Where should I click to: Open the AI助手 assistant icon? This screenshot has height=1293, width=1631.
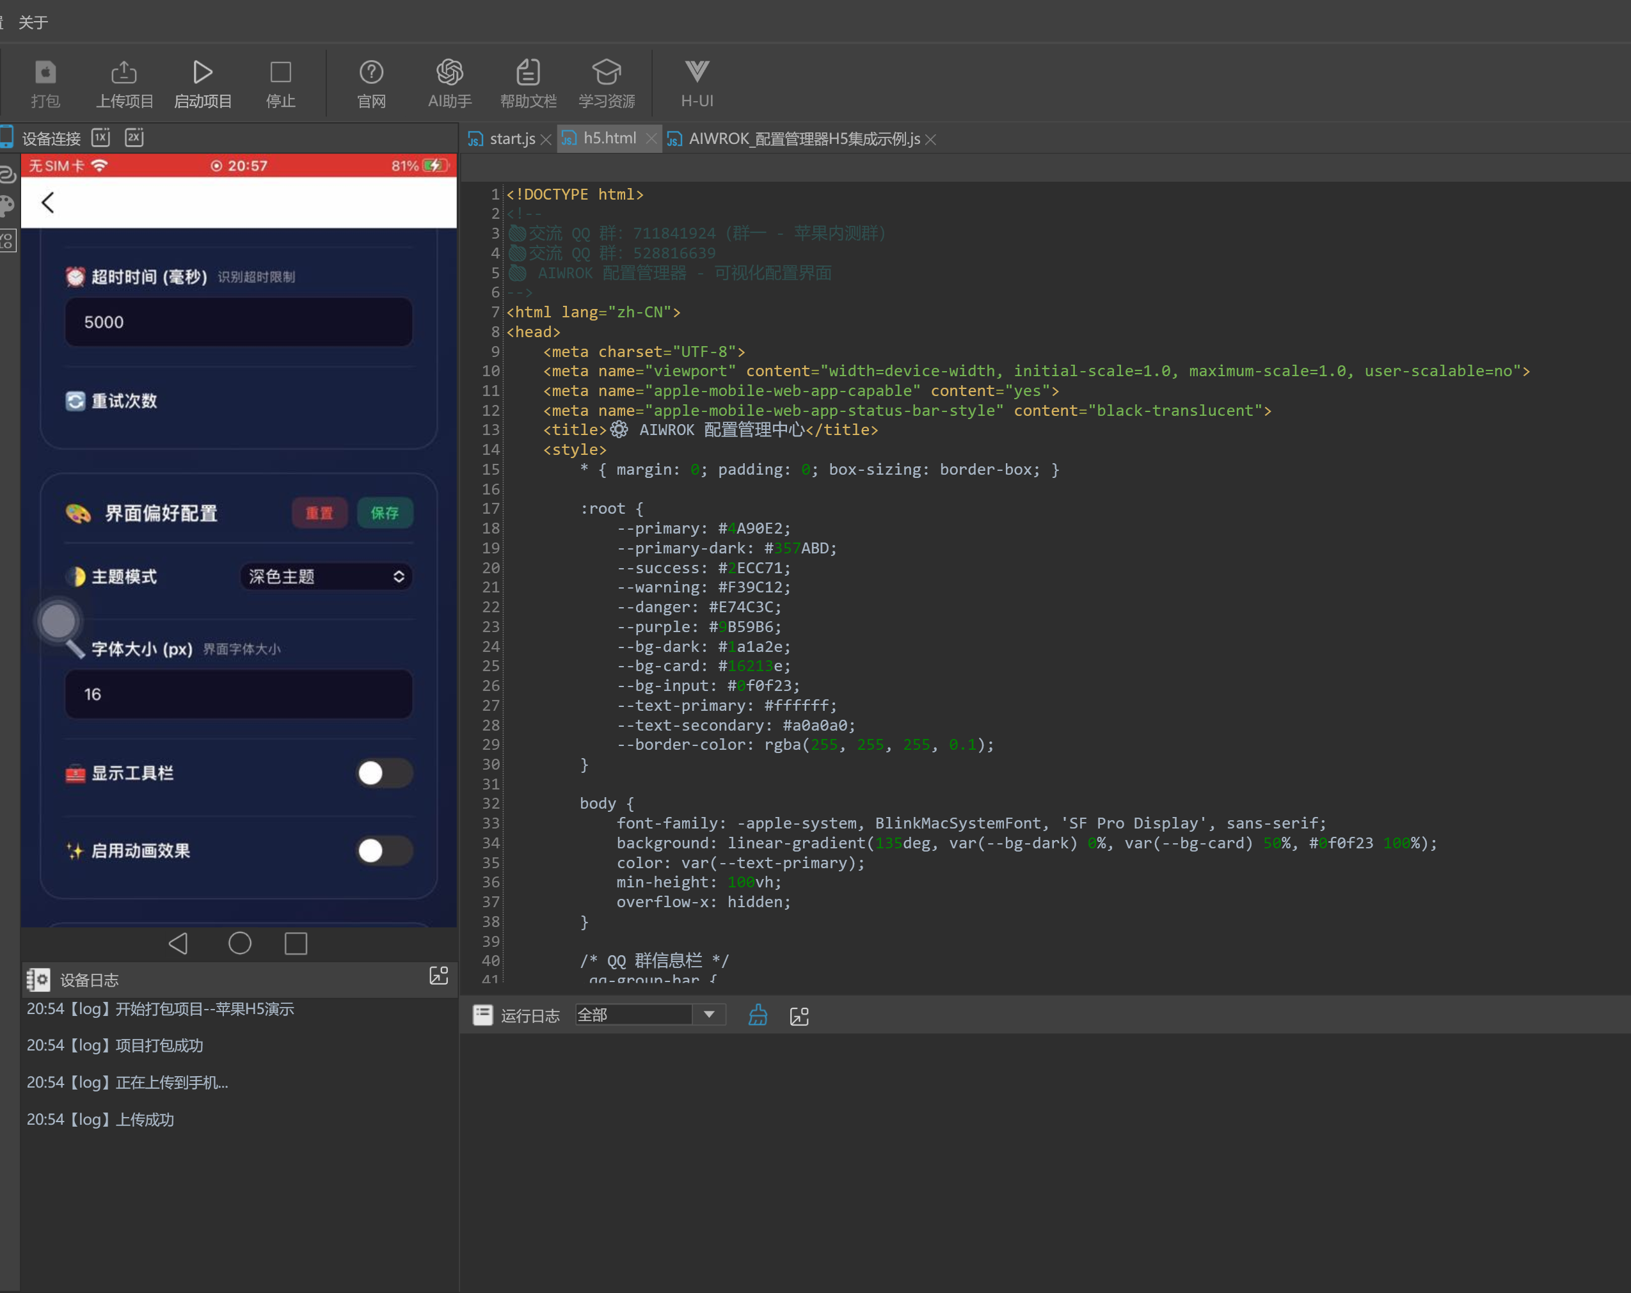(x=449, y=73)
